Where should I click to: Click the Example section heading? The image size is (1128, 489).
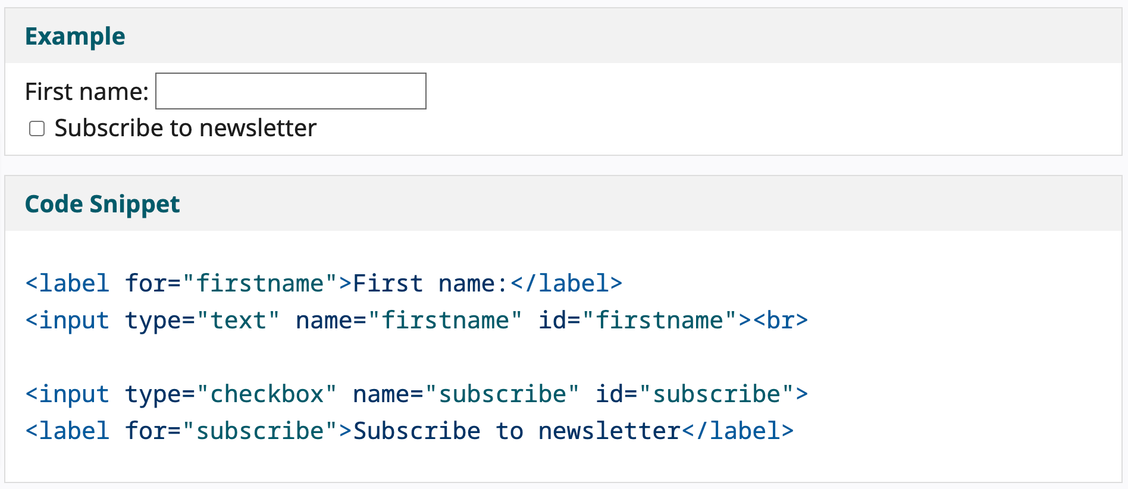pyautogui.click(x=75, y=36)
